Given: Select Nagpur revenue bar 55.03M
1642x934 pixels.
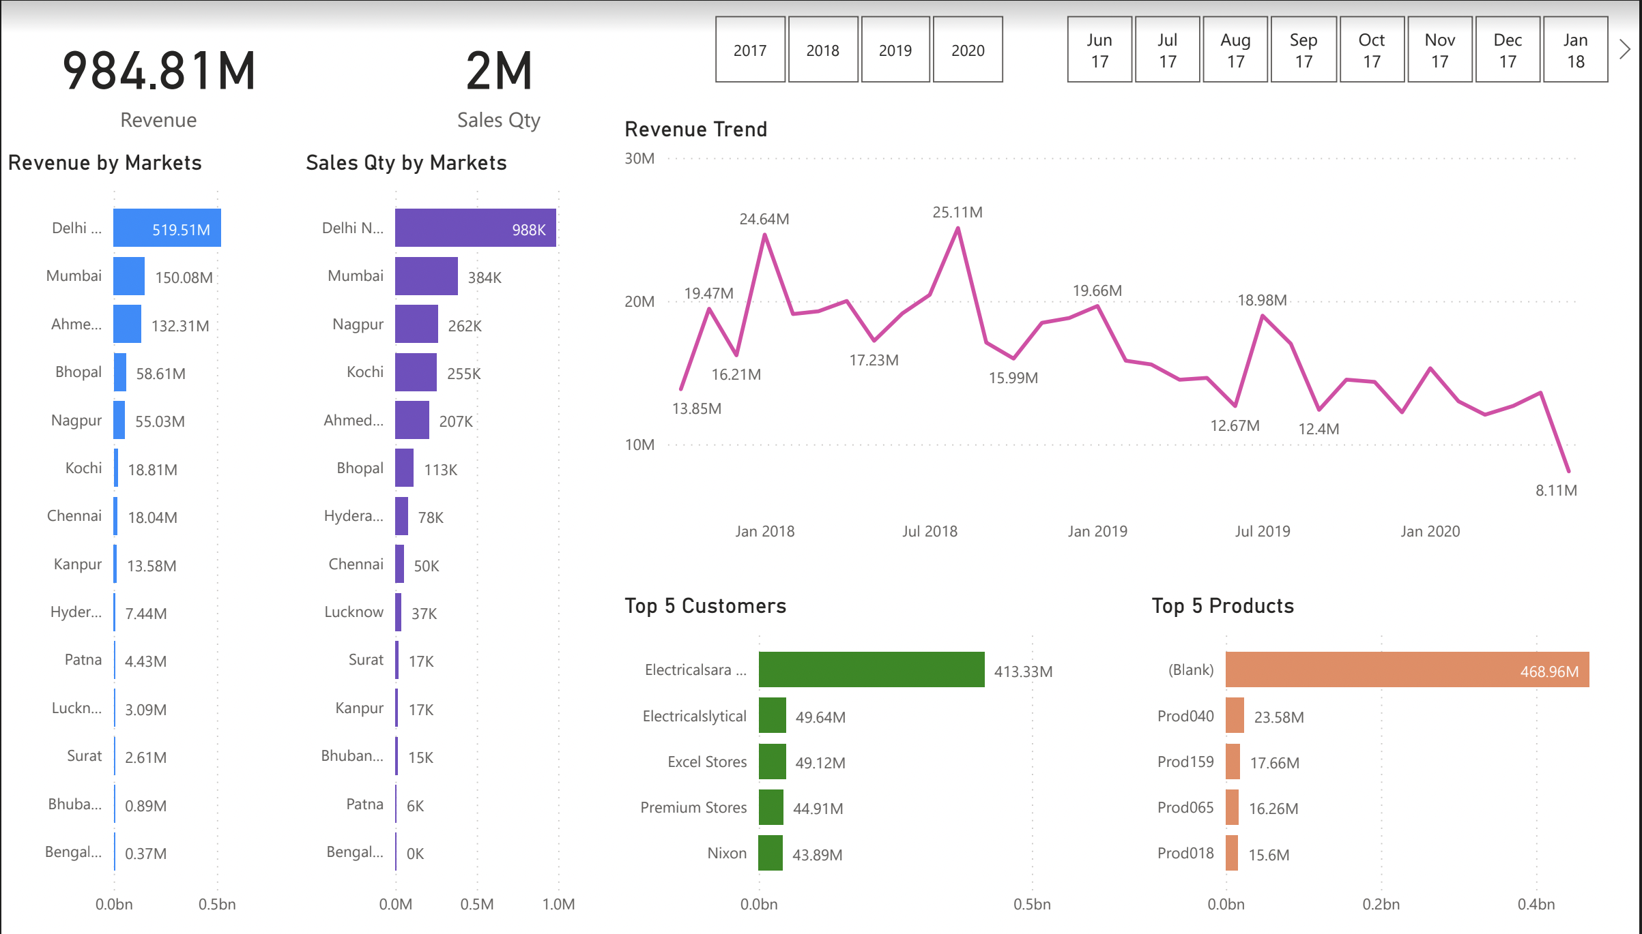Looking at the screenshot, I should coord(119,420).
